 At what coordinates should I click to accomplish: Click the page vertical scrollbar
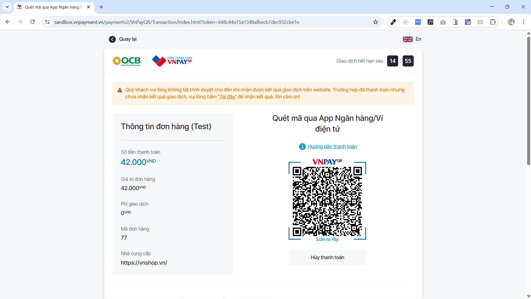pyautogui.click(x=529, y=100)
